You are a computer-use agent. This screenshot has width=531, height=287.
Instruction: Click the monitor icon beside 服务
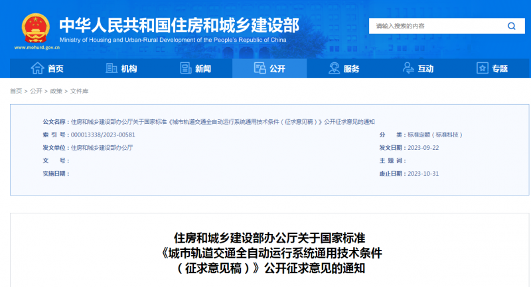point(335,69)
